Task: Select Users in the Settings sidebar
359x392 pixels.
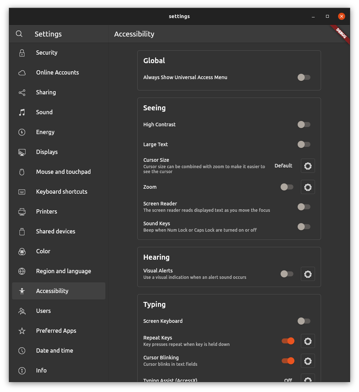Action: 43,311
